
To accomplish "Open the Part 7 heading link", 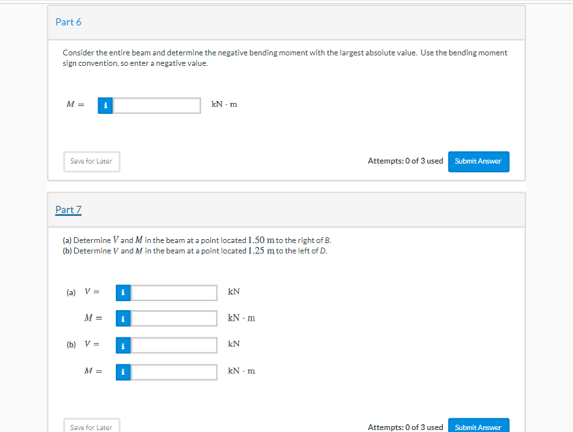I will (68, 210).
